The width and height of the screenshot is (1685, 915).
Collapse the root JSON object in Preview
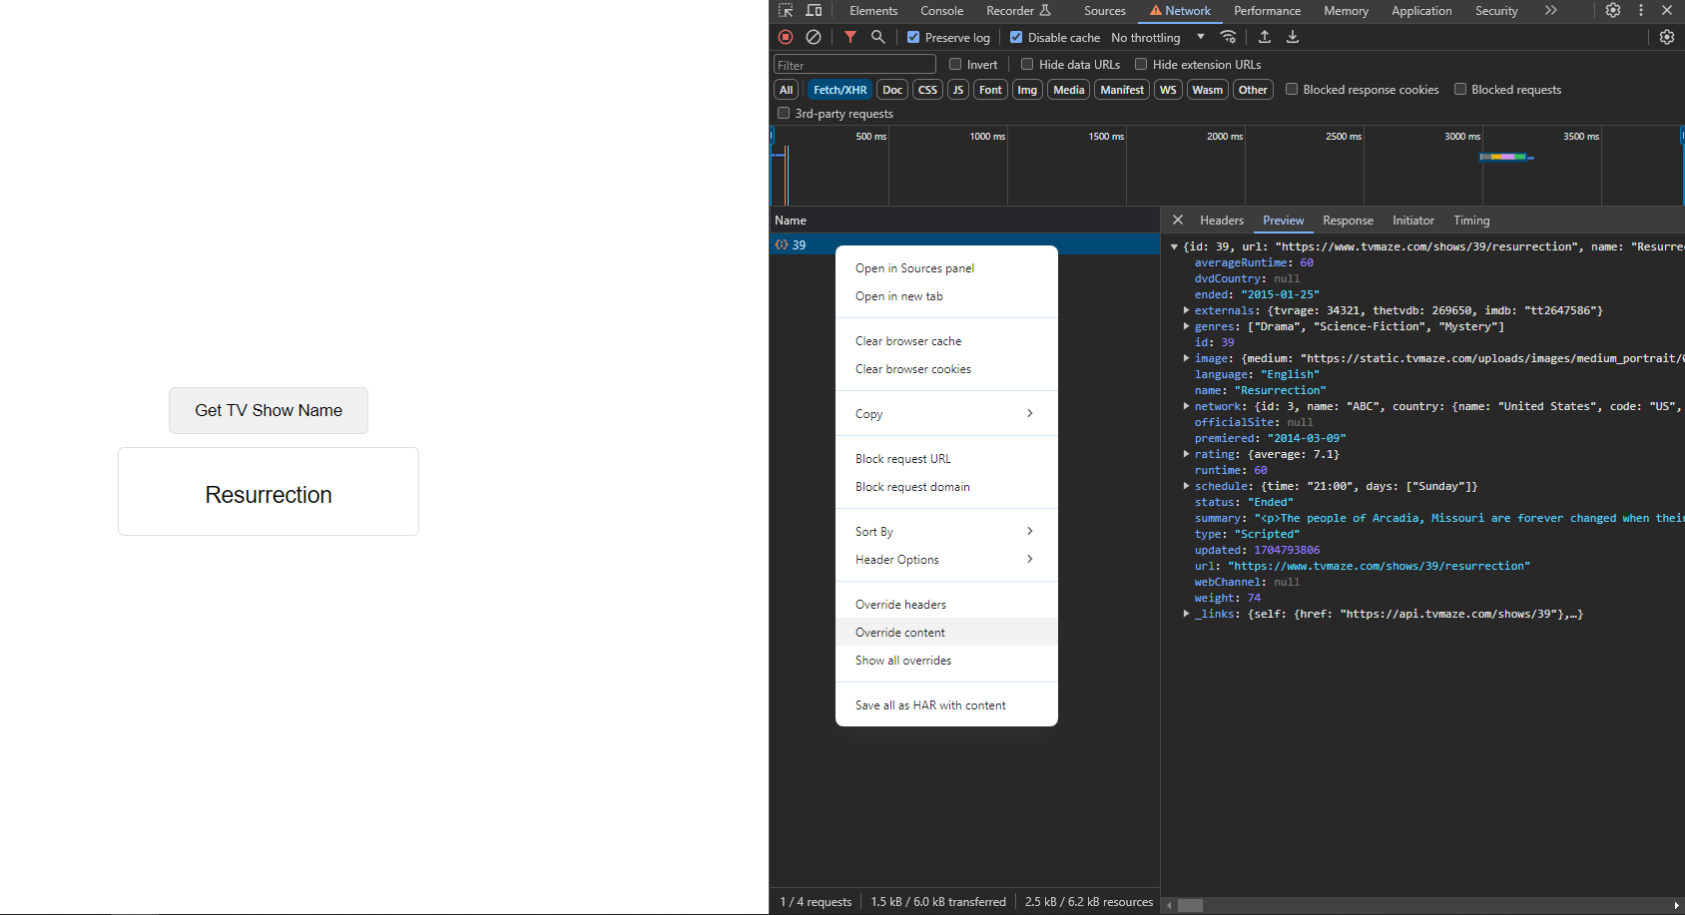1175,246
